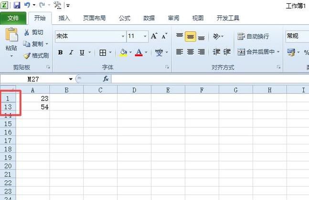Open the 文件 (File) tab
Screen dimensions: 309x200
[x=13, y=18]
